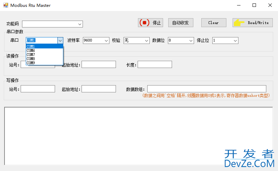Select COM7 in the dropdown list

(44, 55)
